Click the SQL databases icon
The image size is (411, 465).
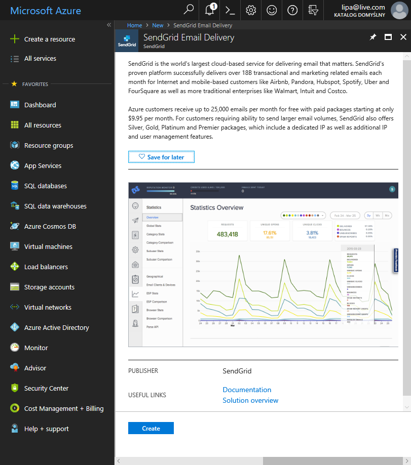click(x=15, y=186)
